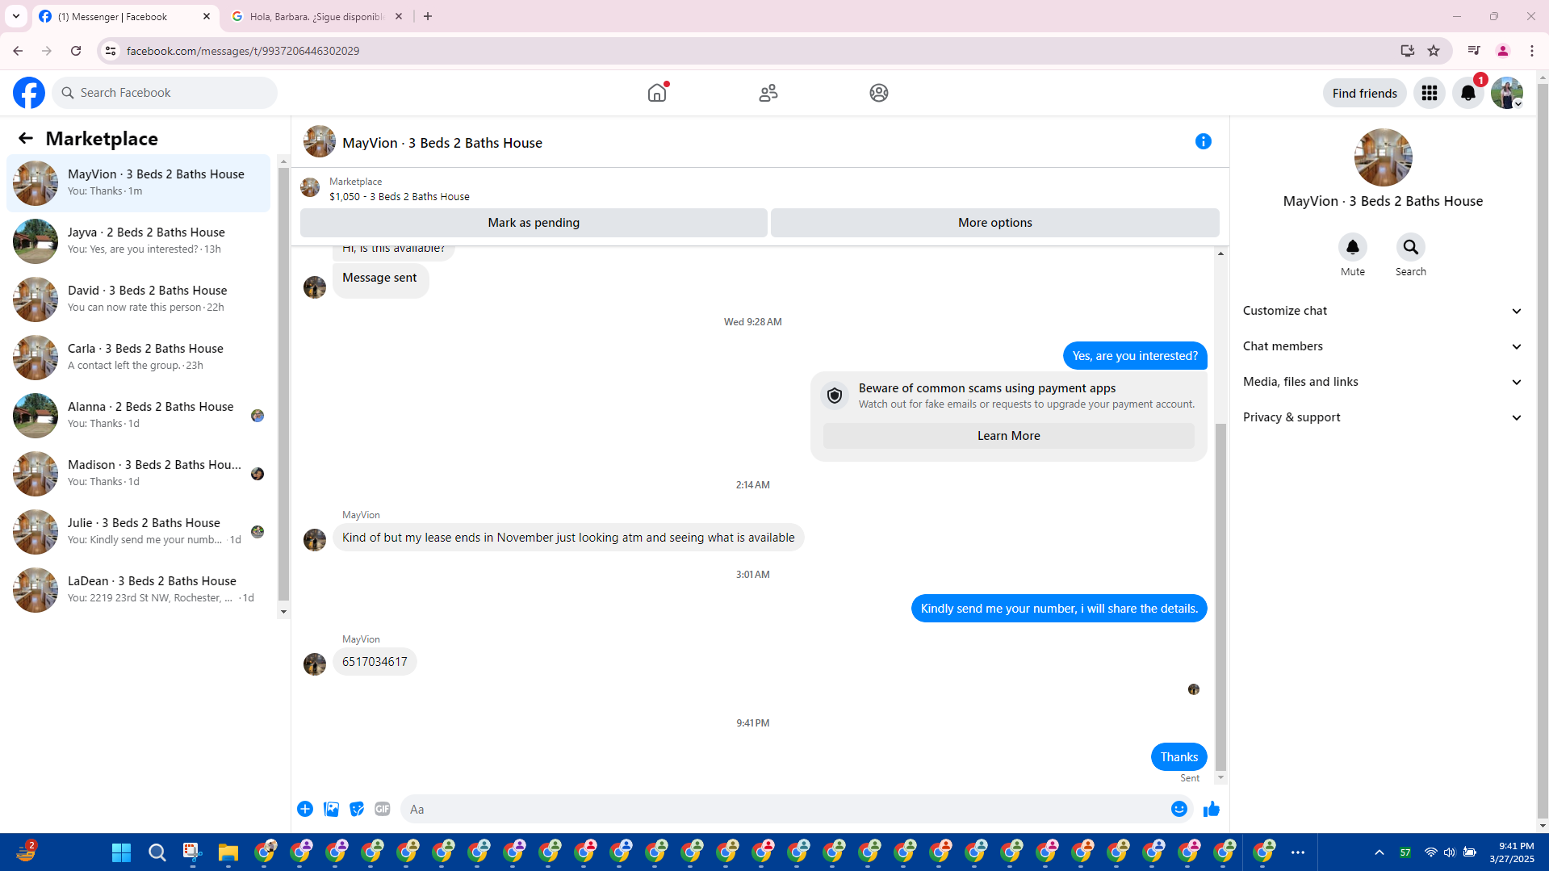Choose a sticker from the composer
The width and height of the screenshot is (1549, 871).
pyautogui.click(x=357, y=809)
